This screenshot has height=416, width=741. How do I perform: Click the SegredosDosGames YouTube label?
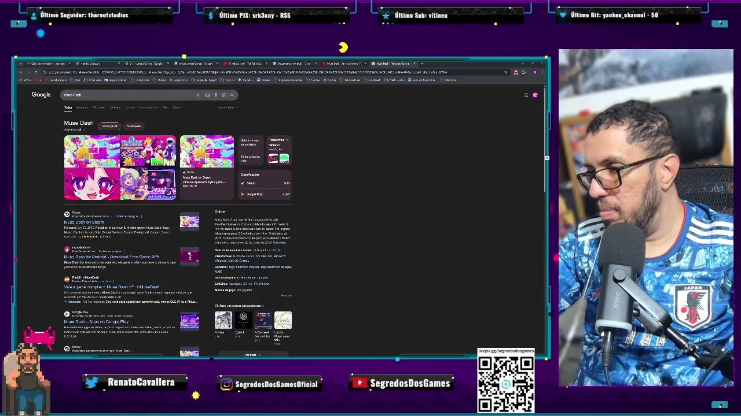pyautogui.click(x=410, y=384)
